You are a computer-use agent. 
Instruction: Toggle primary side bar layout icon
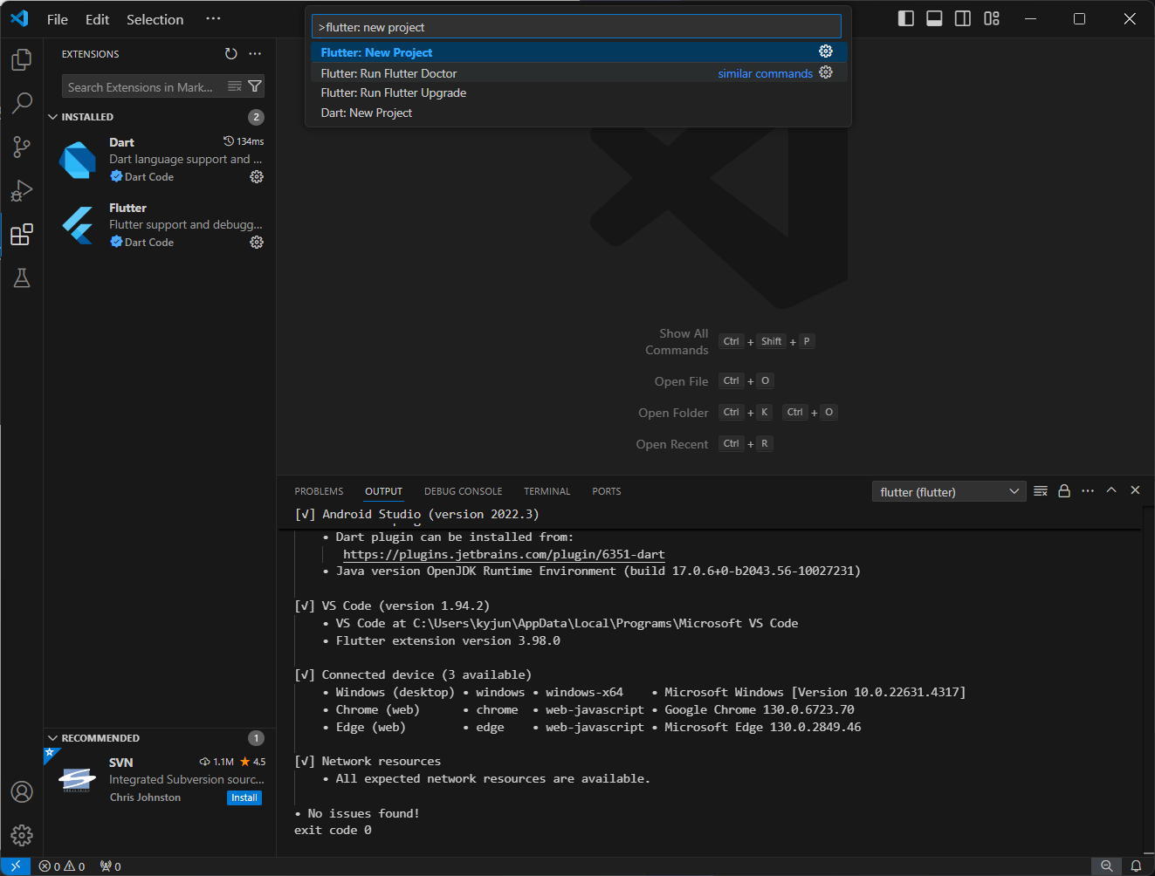[x=906, y=18]
